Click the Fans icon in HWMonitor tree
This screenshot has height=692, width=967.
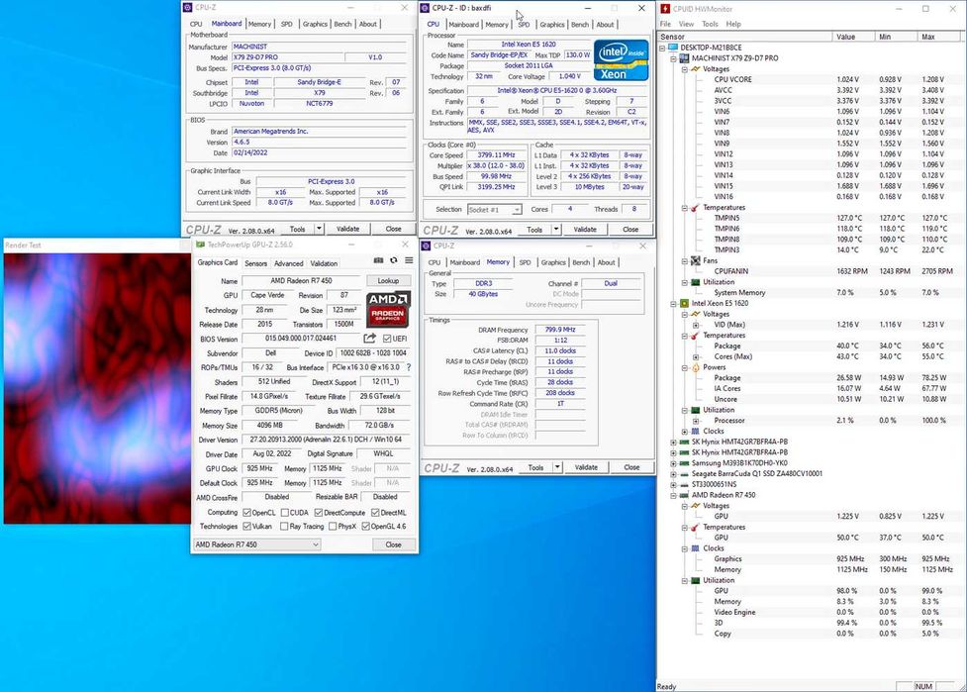(x=695, y=261)
